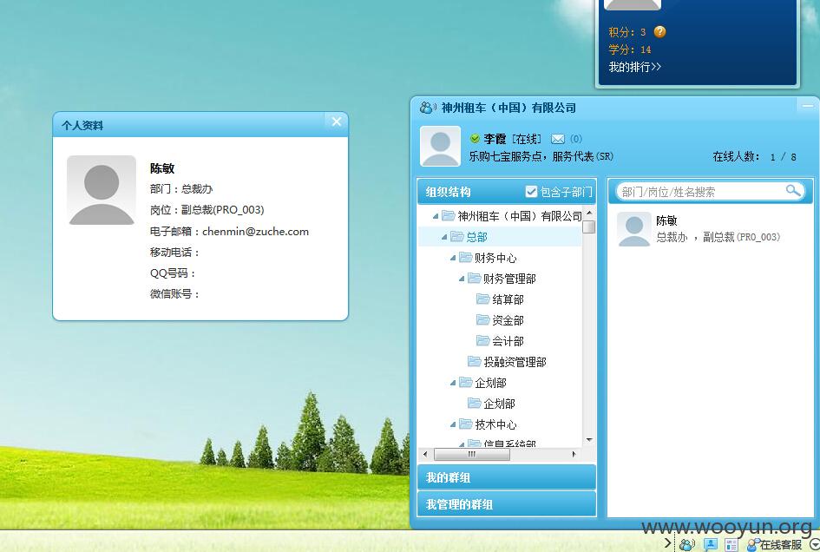
Task: Click the green online status icon for 李霞
Action: click(475, 139)
